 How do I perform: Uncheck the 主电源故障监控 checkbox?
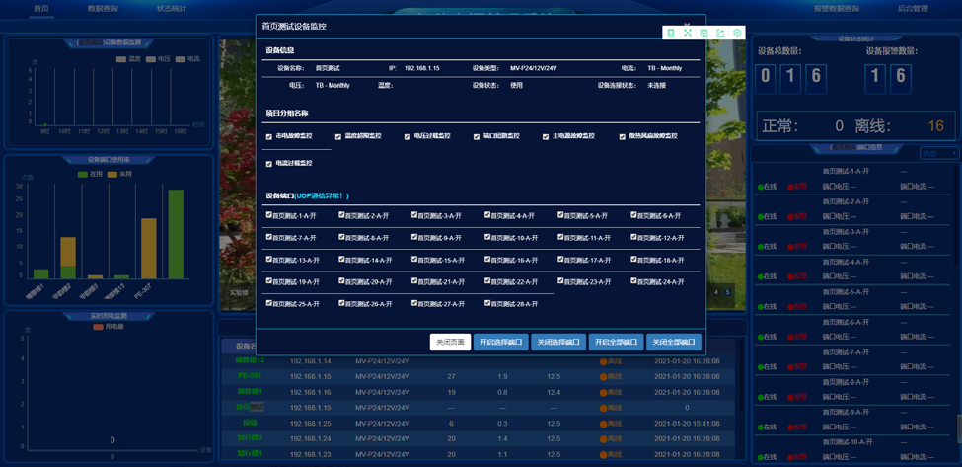546,137
